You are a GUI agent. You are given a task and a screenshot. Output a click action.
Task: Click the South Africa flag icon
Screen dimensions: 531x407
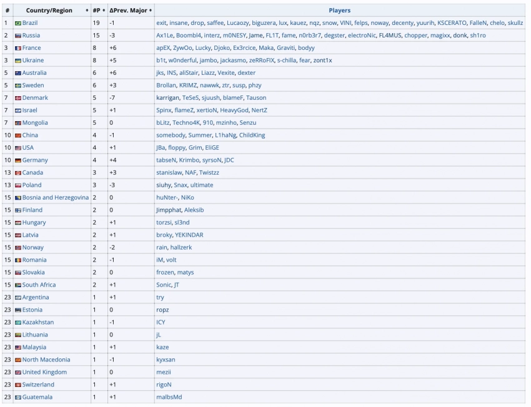point(18,285)
